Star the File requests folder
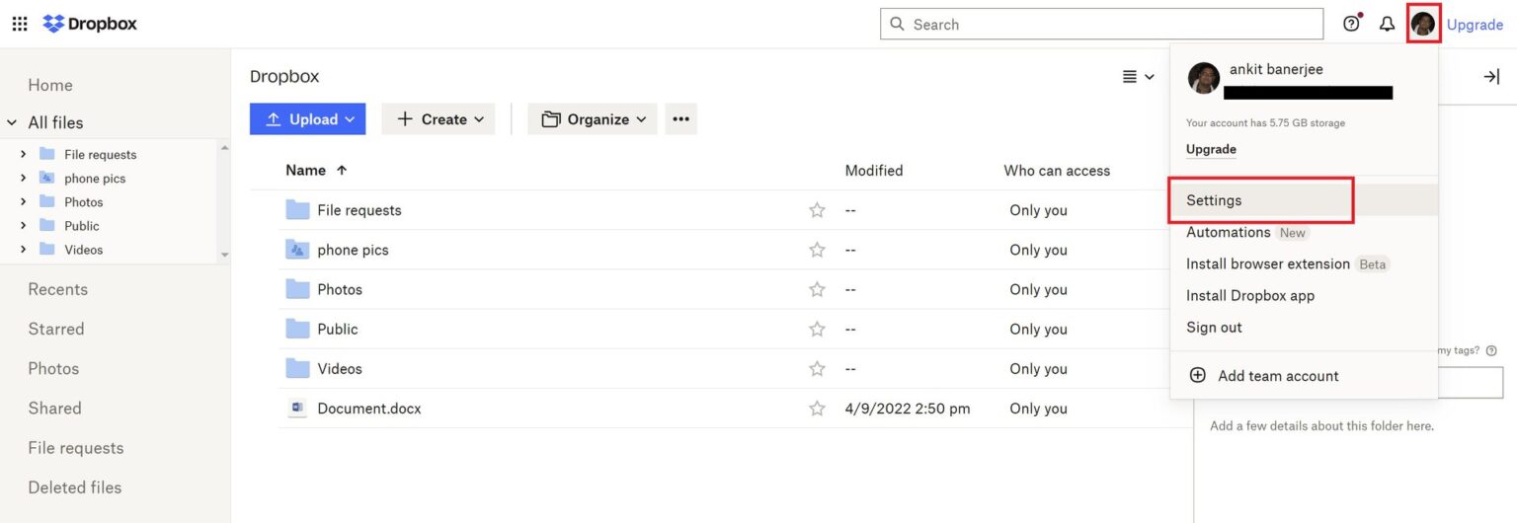Image resolution: width=1517 pixels, height=523 pixels. (817, 210)
